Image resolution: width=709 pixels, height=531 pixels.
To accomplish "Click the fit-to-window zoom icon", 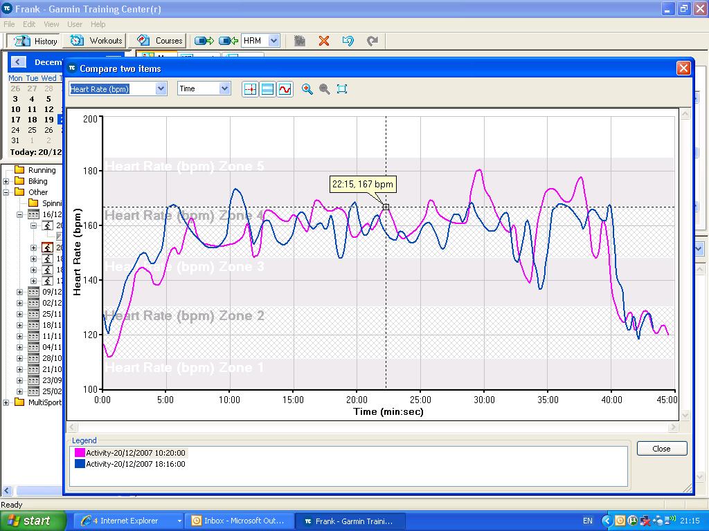I will pyautogui.click(x=341, y=89).
